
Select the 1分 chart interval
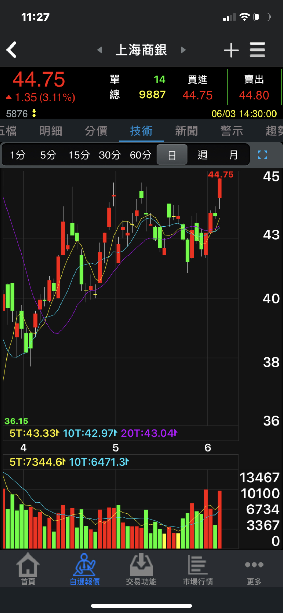tap(17, 155)
